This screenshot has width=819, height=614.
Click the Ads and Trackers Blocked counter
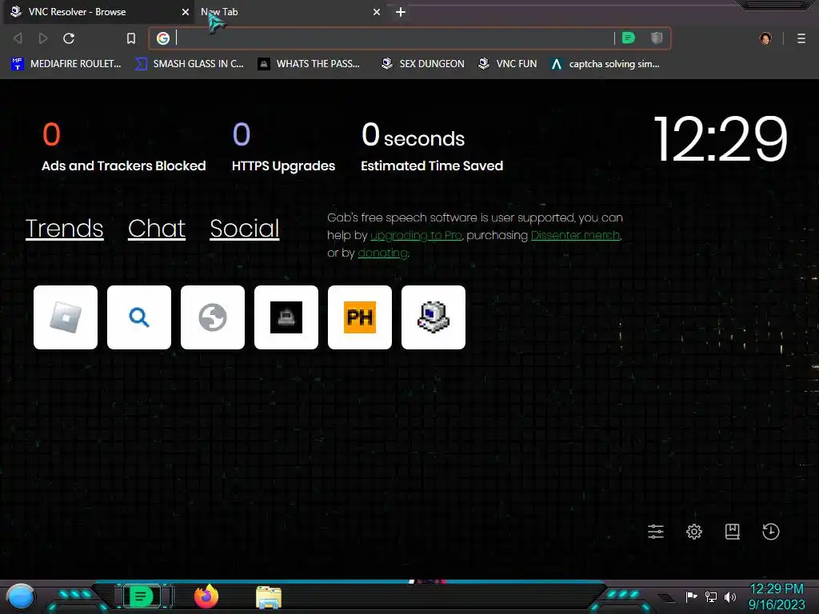124,147
